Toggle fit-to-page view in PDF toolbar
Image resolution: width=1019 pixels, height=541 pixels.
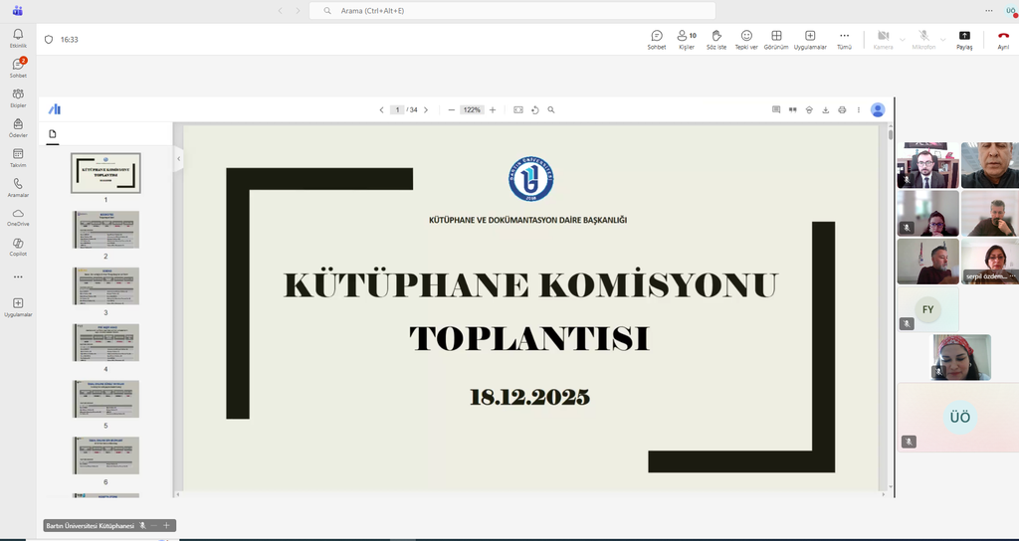517,110
